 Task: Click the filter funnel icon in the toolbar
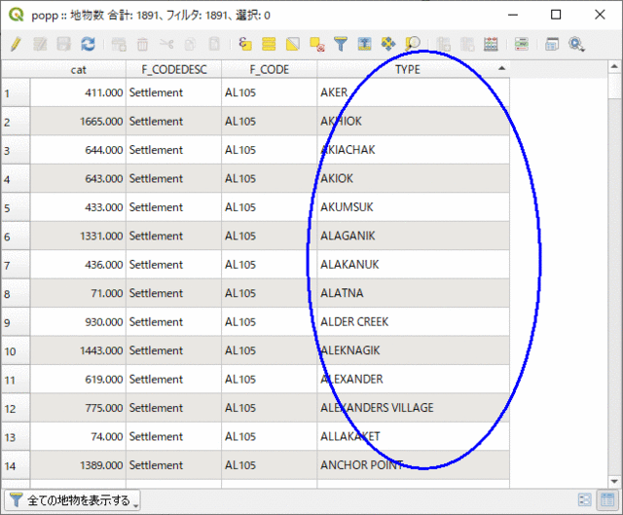[x=341, y=44]
